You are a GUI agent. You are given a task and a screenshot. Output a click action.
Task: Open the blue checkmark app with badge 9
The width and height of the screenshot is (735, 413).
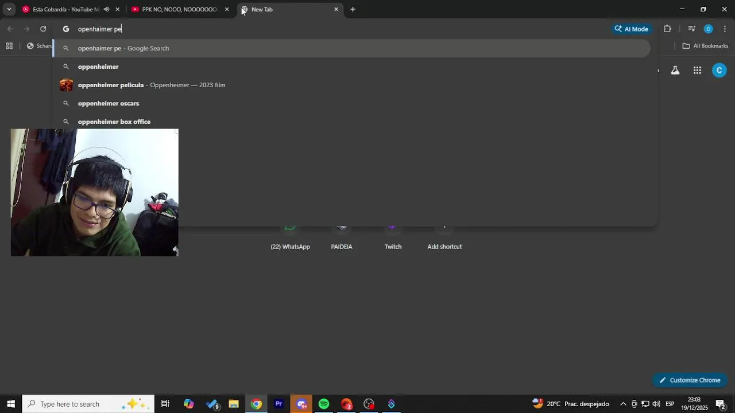click(212, 404)
